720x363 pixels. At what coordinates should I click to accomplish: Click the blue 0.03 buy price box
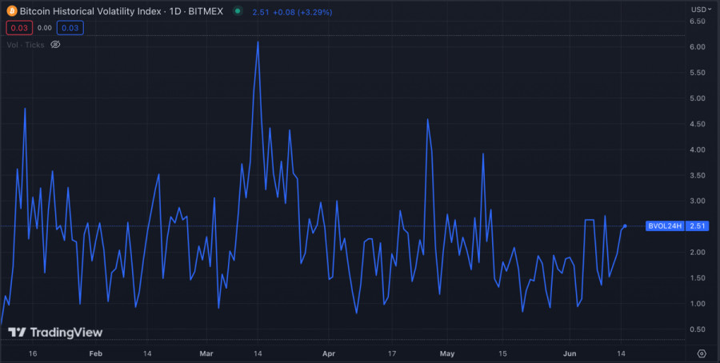coord(70,28)
